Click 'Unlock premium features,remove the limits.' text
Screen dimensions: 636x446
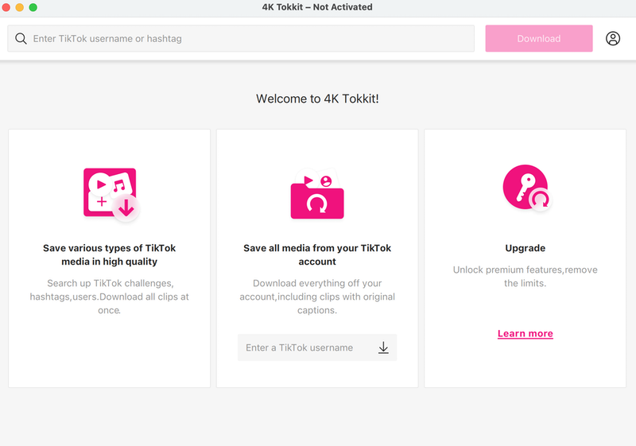[525, 277]
